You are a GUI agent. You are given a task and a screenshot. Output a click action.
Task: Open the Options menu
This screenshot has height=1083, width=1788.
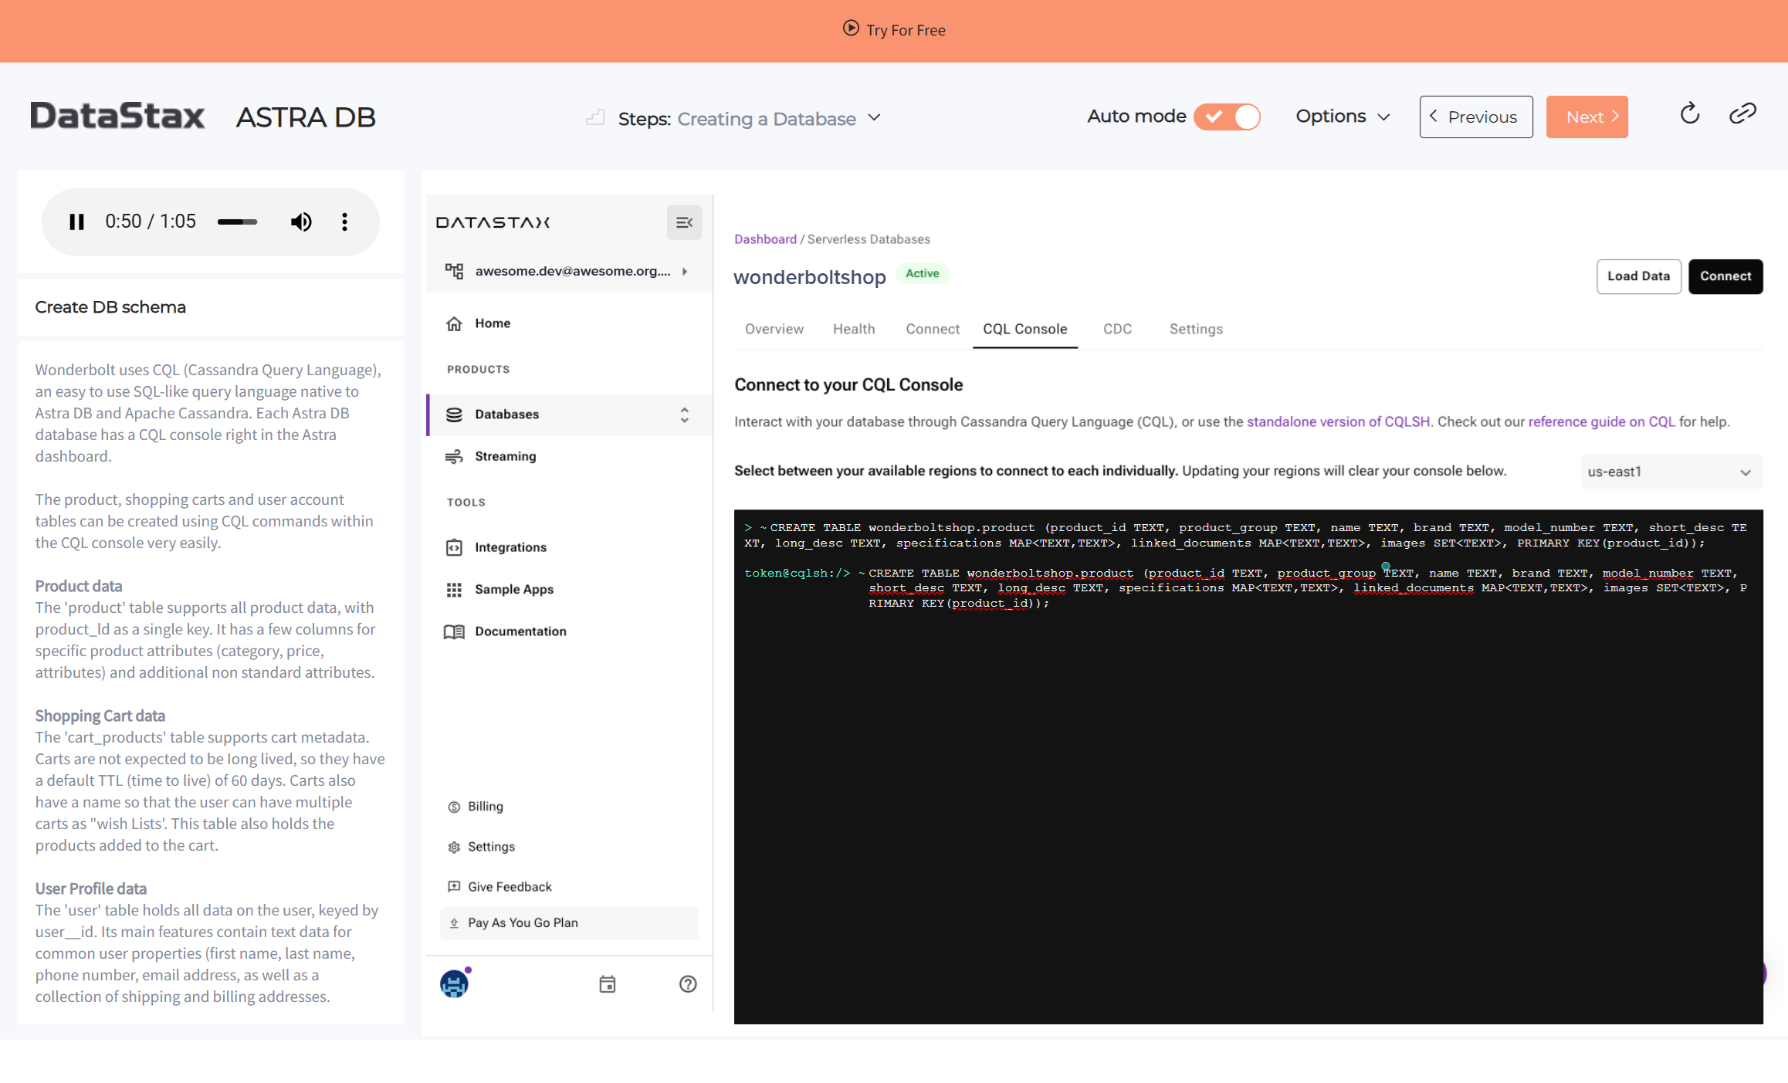(x=1343, y=117)
